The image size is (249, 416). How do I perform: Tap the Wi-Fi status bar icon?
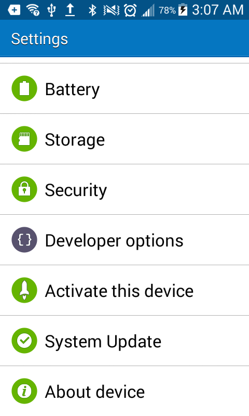(33, 10)
